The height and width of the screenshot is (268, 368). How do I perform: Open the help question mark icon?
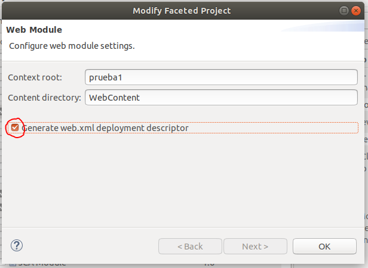click(17, 245)
